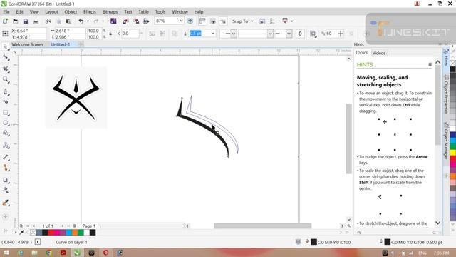Click the Print icon
This screenshot has width=456, height=257.
point(36,21)
